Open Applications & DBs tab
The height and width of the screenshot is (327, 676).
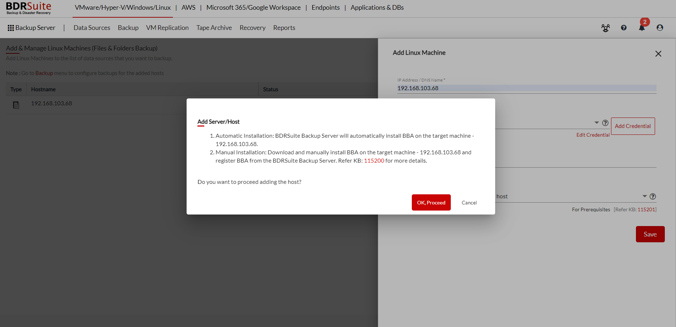[x=377, y=8]
